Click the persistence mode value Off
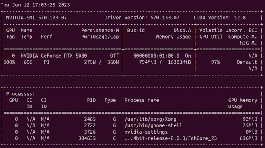The image size is (265, 148). [114, 56]
